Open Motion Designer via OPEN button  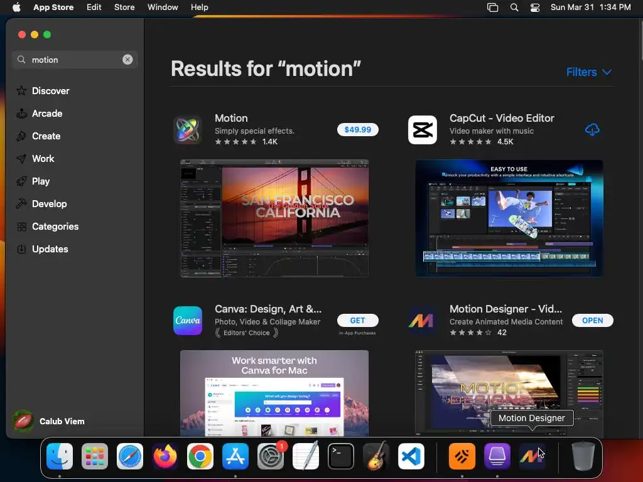coord(593,321)
